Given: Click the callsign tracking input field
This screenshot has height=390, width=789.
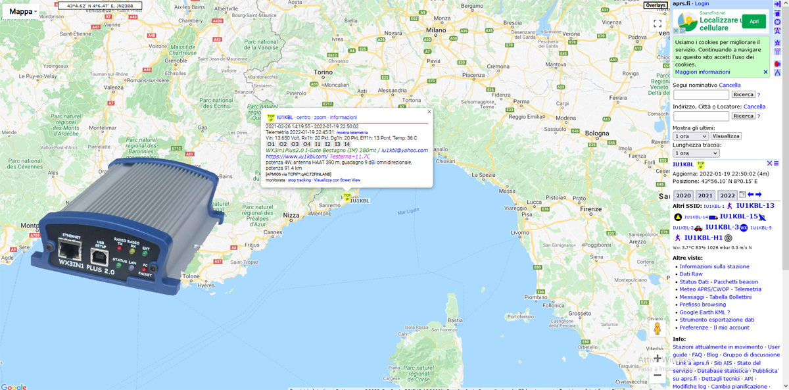Looking at the screenshot, I should [701, 95].
